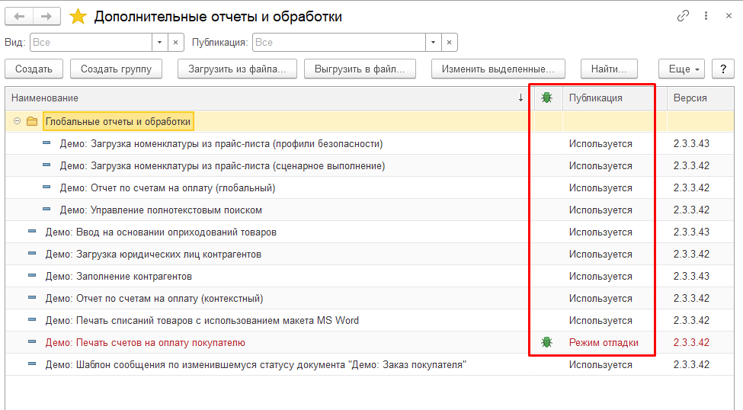Click the sort arrow in the Наименование header
Image resolution: width=743 pixels, height=410 pixels.
click(520, 98)
